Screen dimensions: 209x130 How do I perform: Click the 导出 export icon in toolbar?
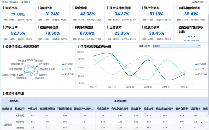3,2
